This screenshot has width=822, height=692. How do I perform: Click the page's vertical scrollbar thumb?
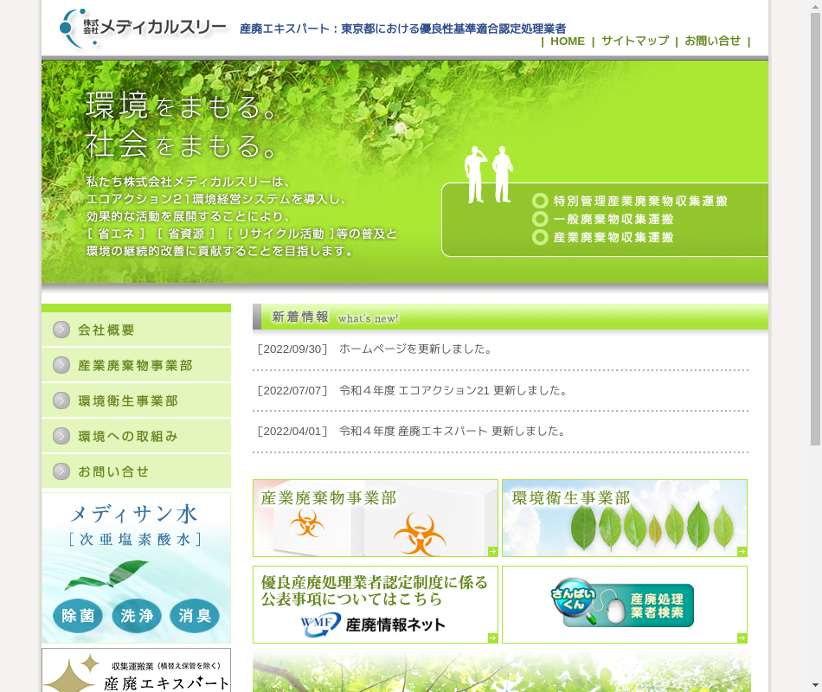point(815,229)
